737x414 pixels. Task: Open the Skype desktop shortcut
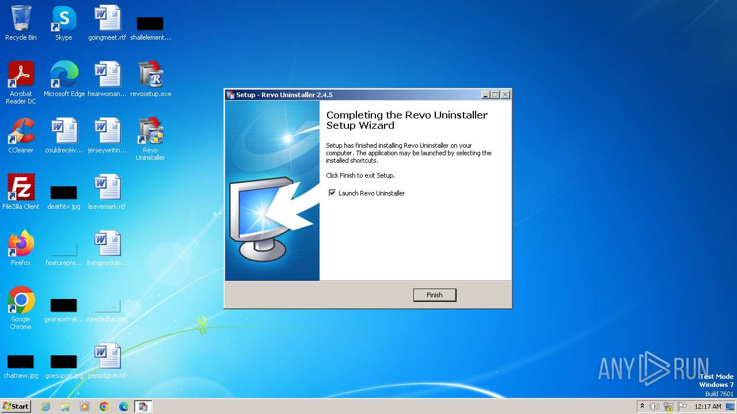64,23
